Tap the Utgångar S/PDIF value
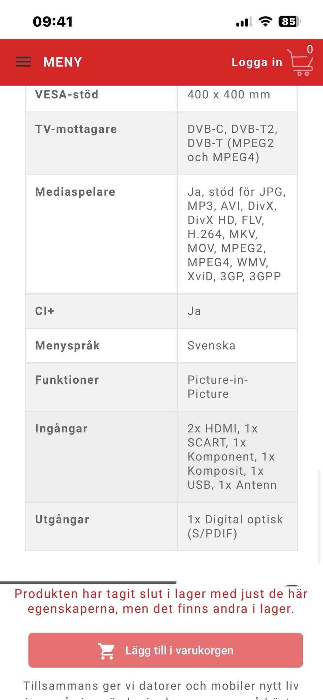The image size is (323, 700). coord(235,527)
